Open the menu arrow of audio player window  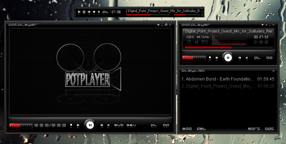click(262, 25)
